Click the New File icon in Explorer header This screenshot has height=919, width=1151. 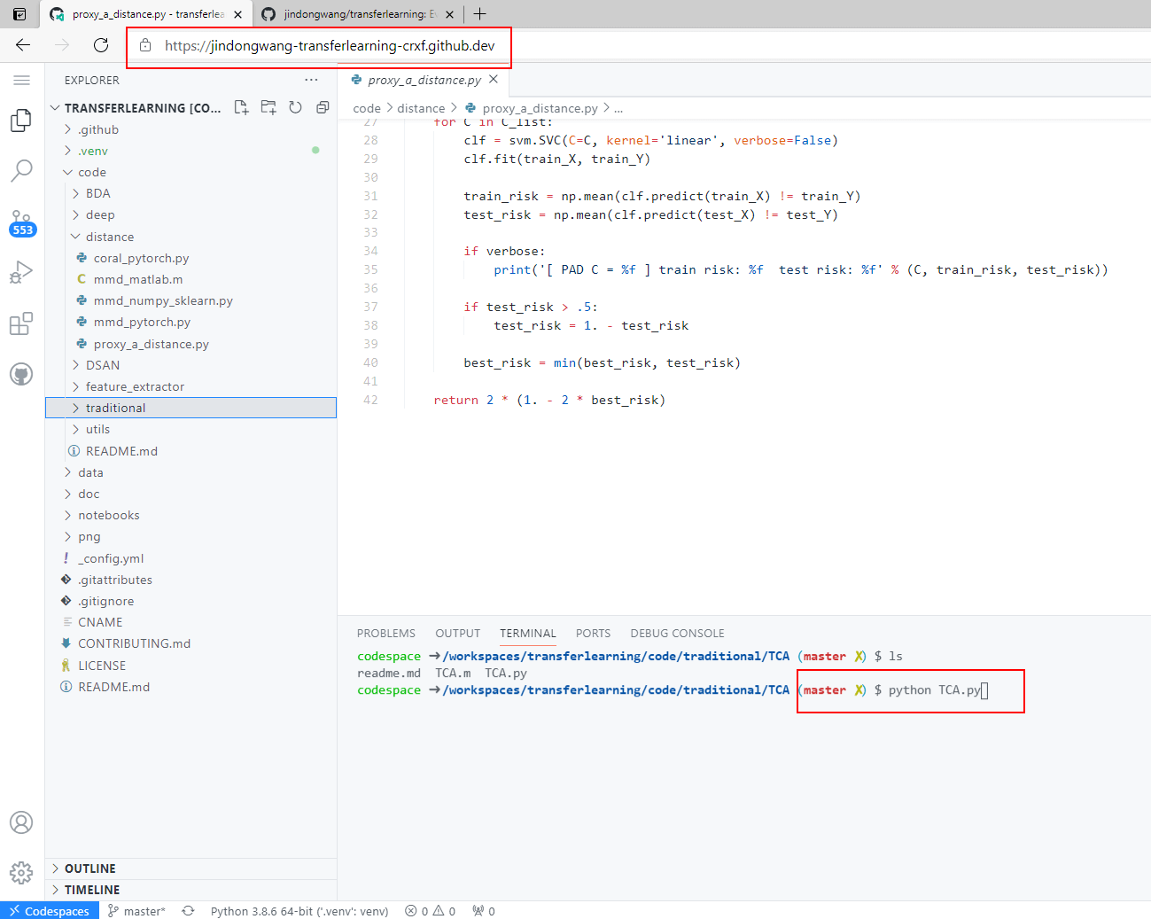pos(241,107)
